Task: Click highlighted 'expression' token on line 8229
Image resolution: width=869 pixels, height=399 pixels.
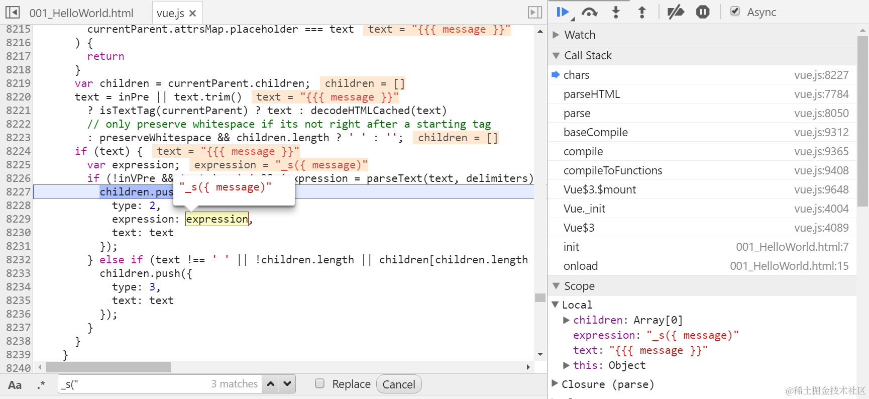Action: point(217,219)
